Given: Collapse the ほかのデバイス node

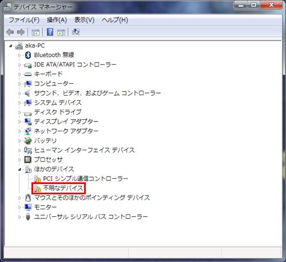Looking at the screenshot, I should click(19, 169).
